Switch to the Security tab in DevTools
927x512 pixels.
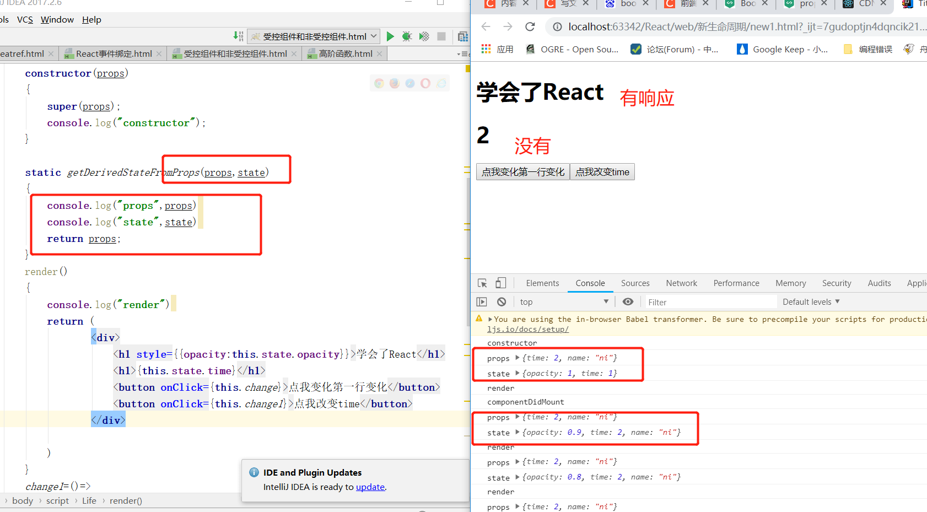point(837,283)
